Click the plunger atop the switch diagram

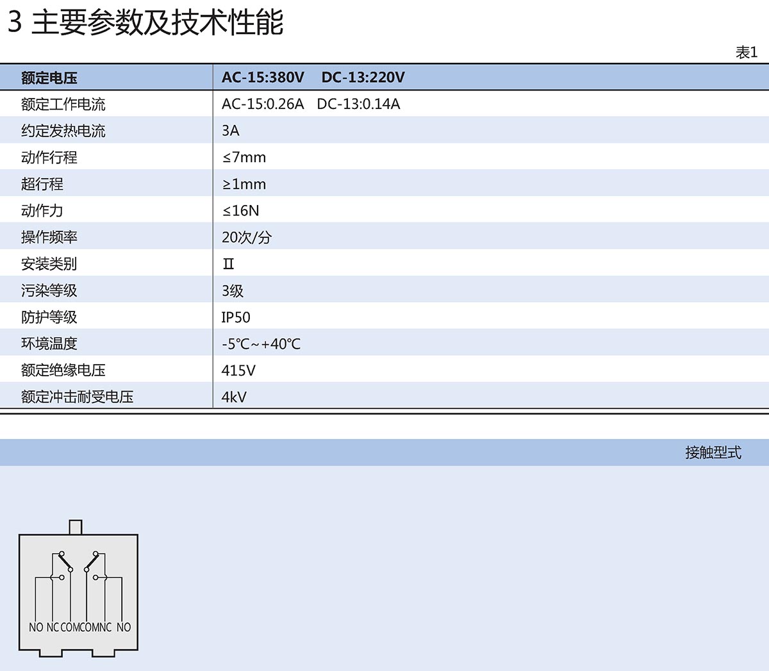[76, 527]
